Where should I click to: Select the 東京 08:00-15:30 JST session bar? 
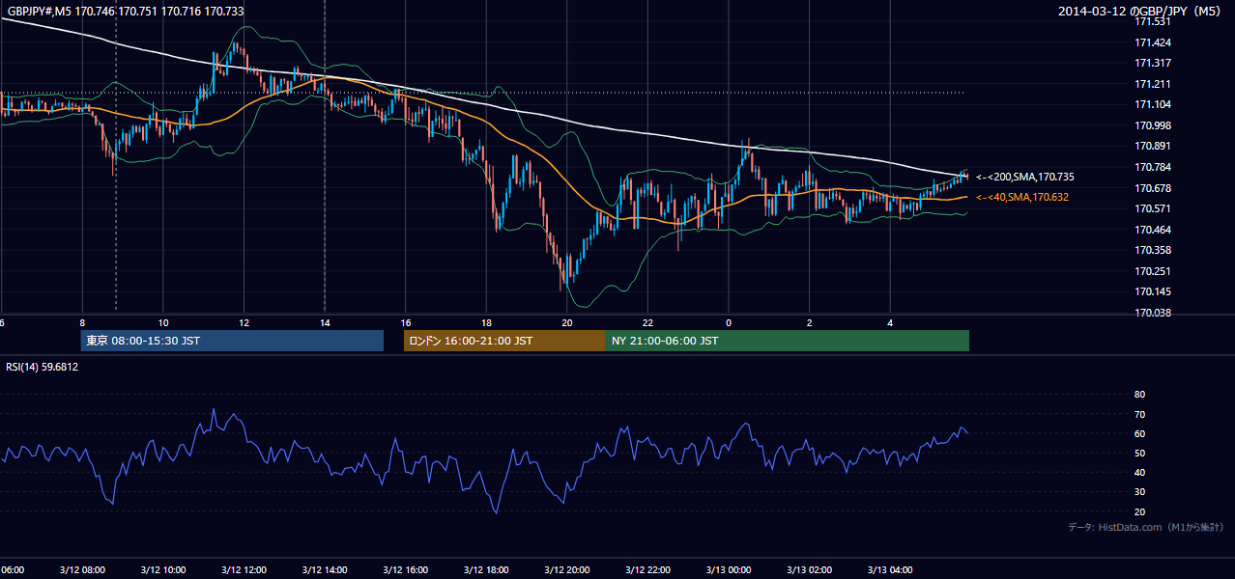pos(232,341)
